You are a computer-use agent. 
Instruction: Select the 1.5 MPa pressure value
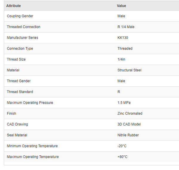pyautogui.click(x=124, y=102)
